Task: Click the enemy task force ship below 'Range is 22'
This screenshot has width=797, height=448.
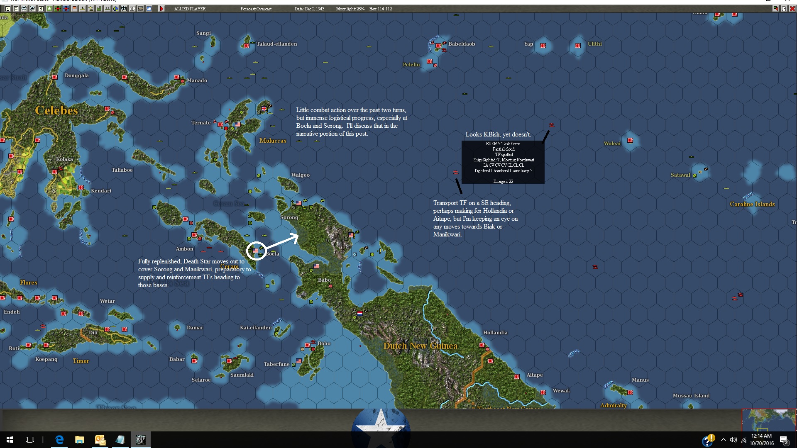Action: [595, 267]
